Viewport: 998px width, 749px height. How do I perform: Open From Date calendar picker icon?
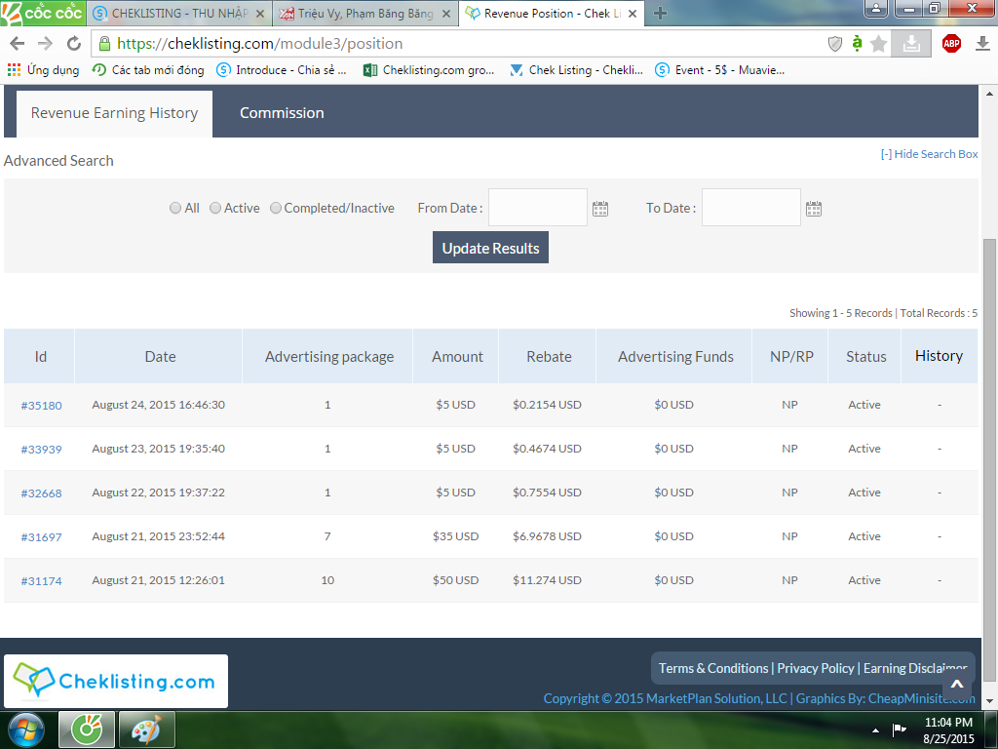click(600, 208)
